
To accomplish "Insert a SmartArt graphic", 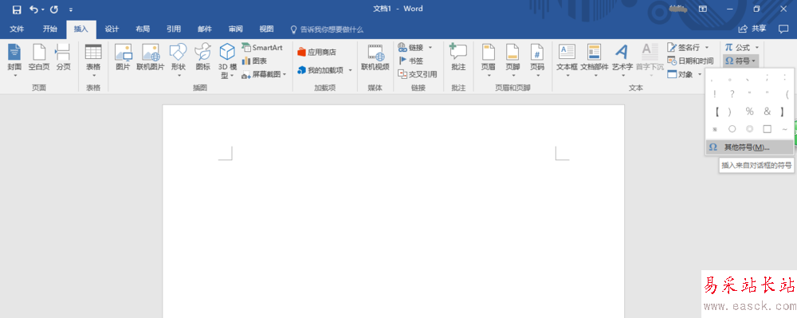I will (262, 47).
